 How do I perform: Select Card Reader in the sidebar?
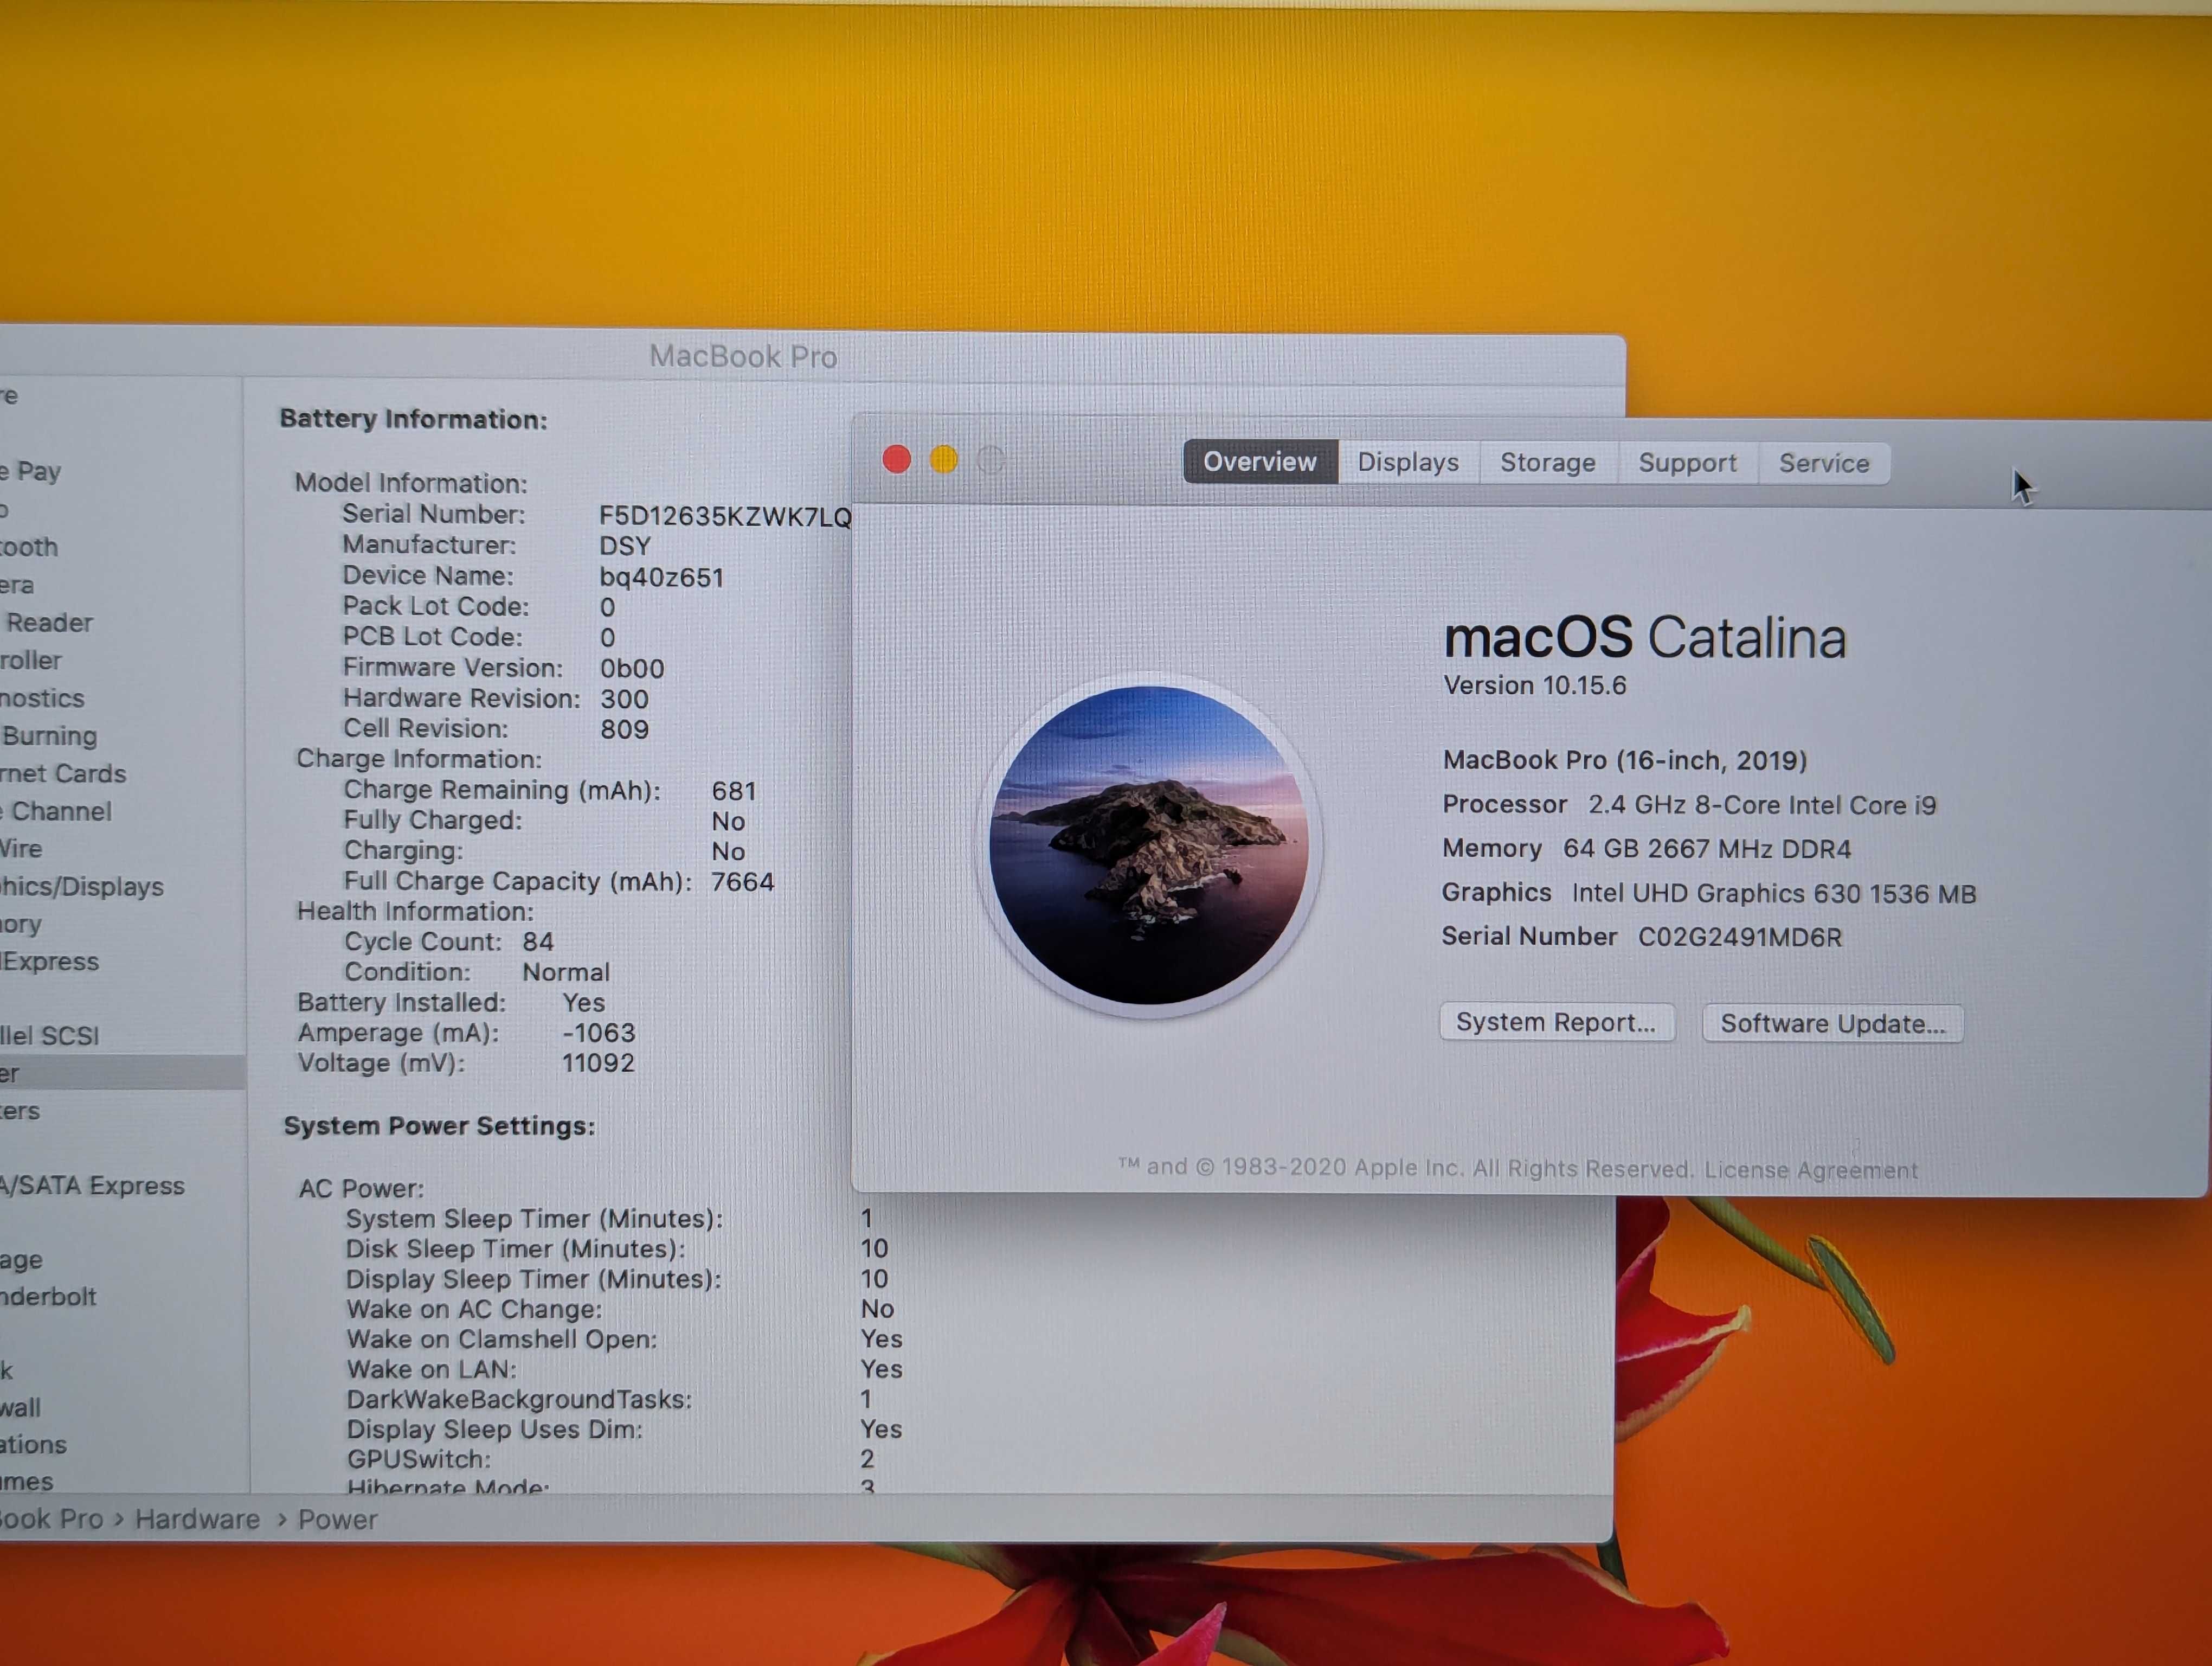(47, 623)
